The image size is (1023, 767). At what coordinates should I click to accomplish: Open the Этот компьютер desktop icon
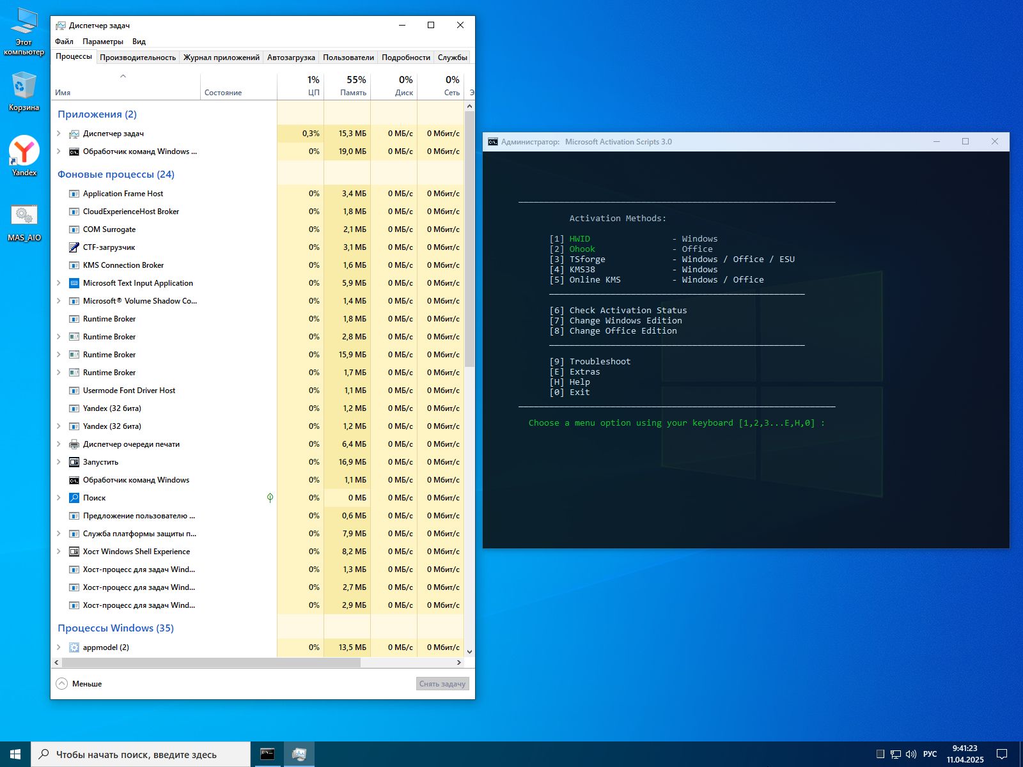tap(24, 31)
